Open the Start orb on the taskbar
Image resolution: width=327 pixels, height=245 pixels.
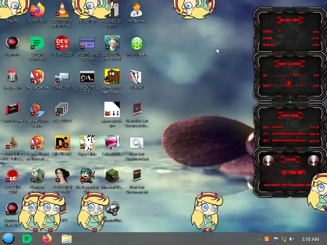(8, 239)
